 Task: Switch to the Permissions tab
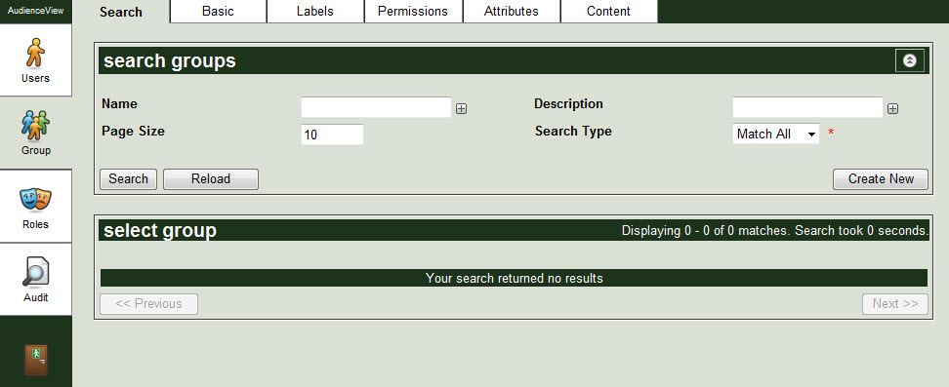[413, 12]
